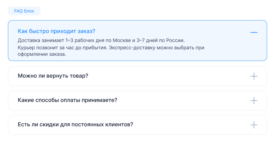Click the 'FAQ блок' tag
The image size is (275, 142).
click(x=24, y=11)
